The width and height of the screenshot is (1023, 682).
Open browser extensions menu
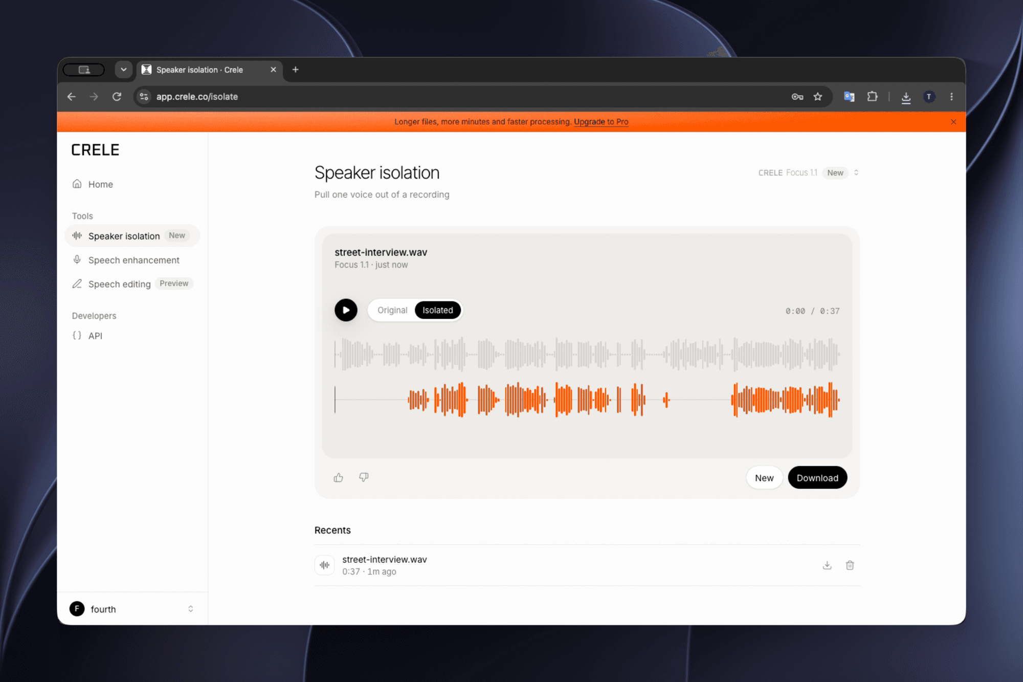point(872,97)
